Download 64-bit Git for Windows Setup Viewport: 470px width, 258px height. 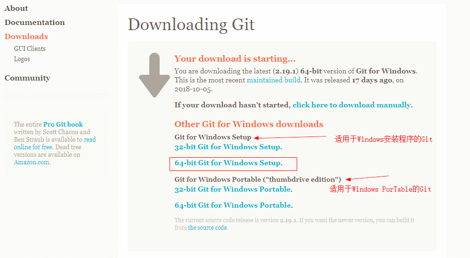click(x=227, y=163)
